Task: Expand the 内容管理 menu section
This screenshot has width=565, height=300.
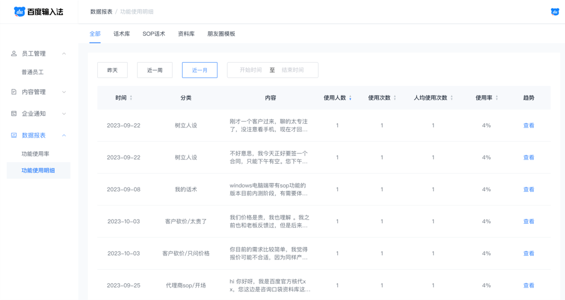Action: [64, 92]
